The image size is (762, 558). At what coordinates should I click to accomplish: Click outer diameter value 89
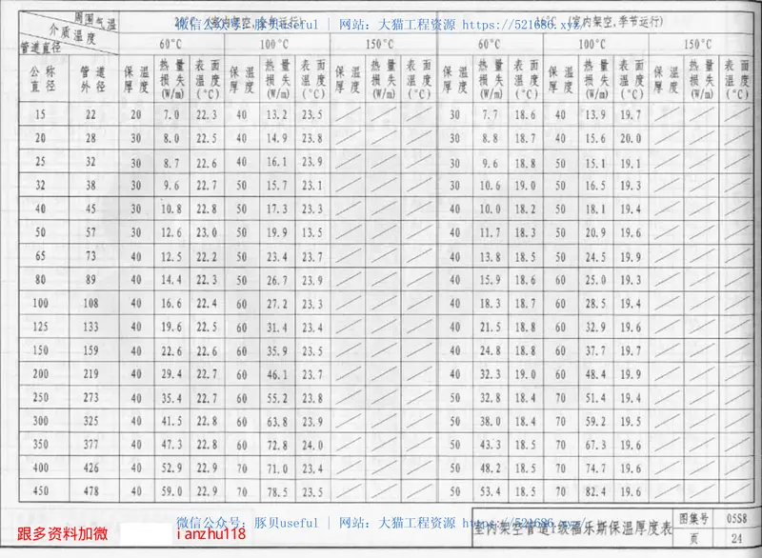(90, 280)
